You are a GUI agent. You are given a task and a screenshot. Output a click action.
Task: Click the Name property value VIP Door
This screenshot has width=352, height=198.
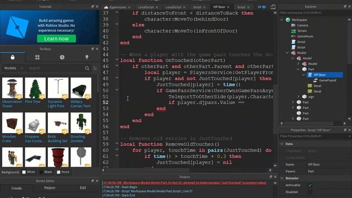pos(314,164)
